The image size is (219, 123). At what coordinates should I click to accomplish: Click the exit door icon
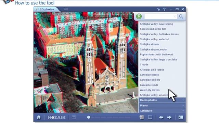click(x=180, y=117)
